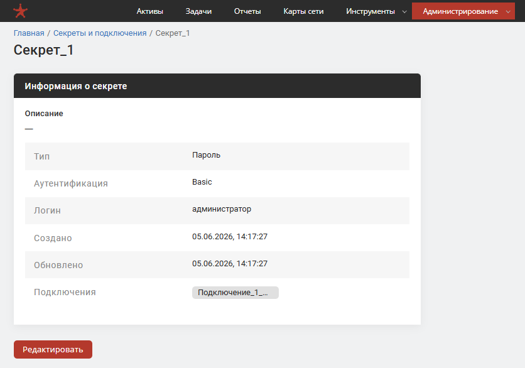Open Секреты и подключения breadcrumb link
Viewport: 525px width, 368px height.
[100, 33]
